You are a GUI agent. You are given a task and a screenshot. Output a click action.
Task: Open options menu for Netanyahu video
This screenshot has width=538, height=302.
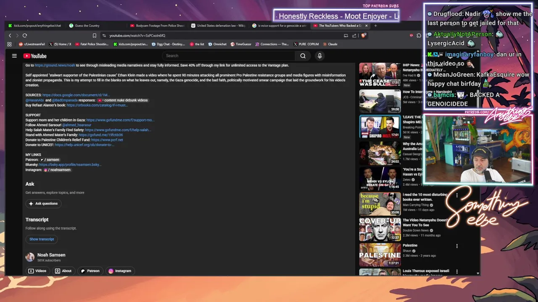[457, 220]
